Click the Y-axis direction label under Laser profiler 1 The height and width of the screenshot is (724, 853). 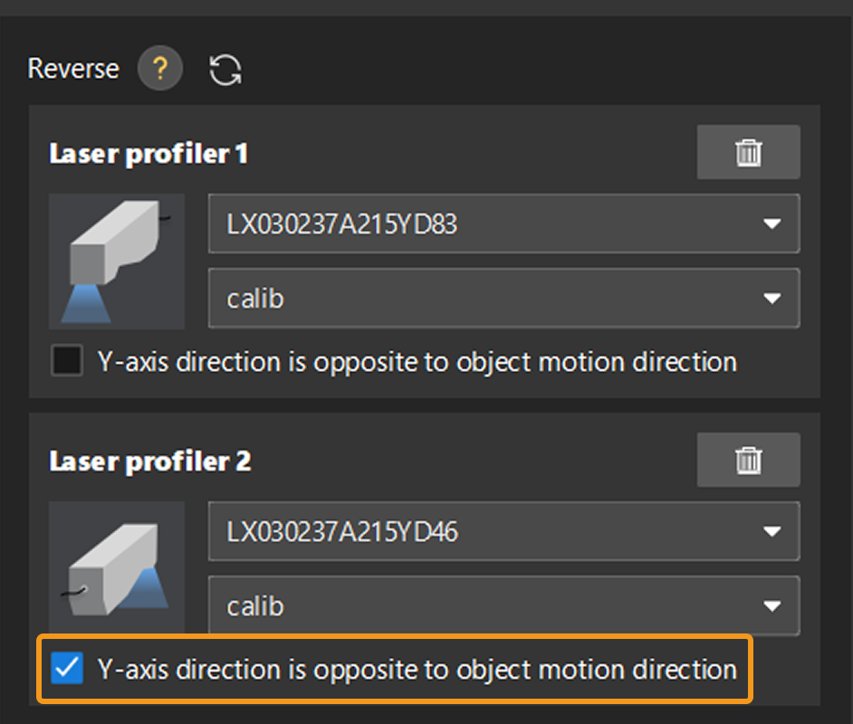click(x=417, y=362)
